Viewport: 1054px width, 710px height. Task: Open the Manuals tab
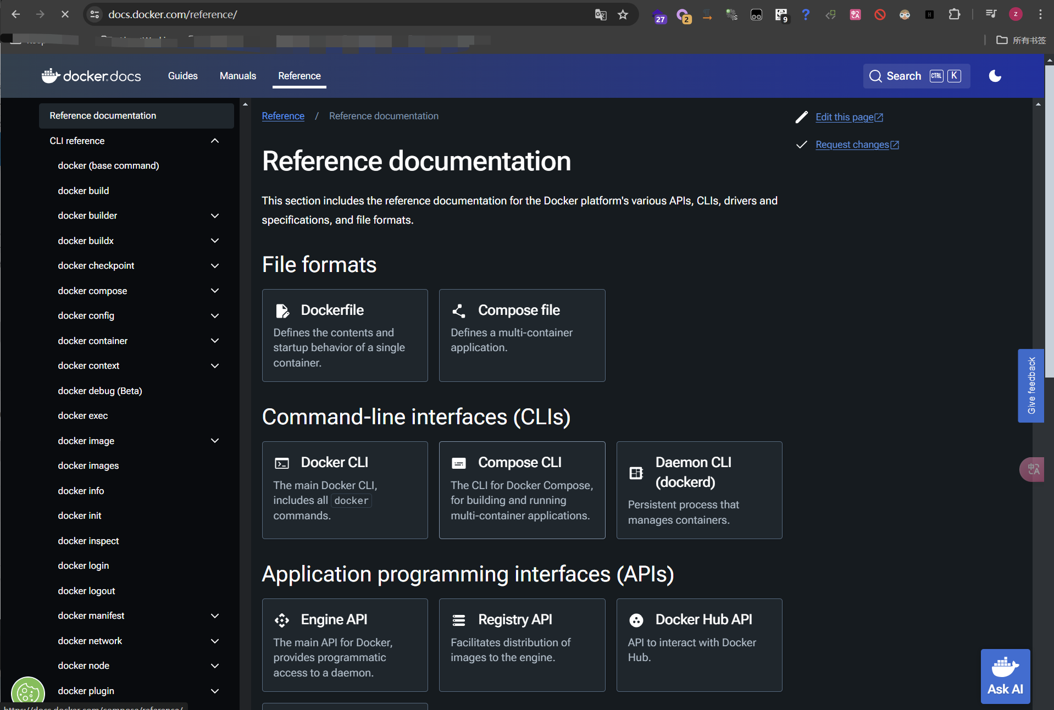coord(237,76)
